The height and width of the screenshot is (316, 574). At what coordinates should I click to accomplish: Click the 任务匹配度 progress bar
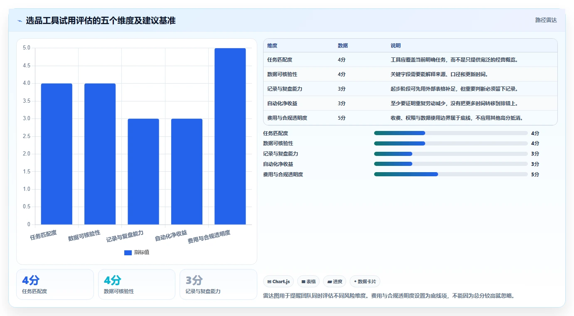coord(451,133)
